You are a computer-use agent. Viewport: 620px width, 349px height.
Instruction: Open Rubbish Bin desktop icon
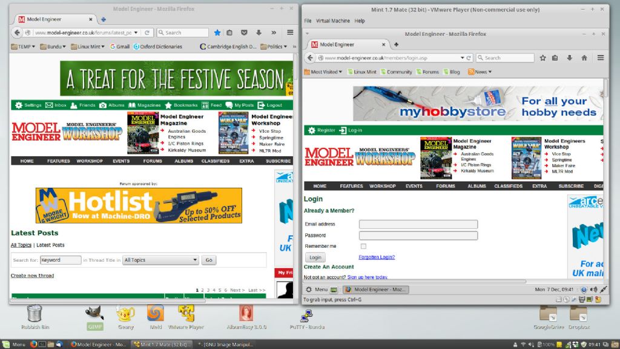point(35,317)
